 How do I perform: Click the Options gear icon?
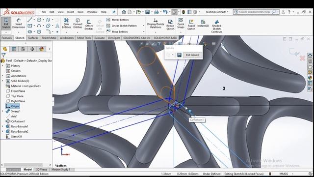195,12
